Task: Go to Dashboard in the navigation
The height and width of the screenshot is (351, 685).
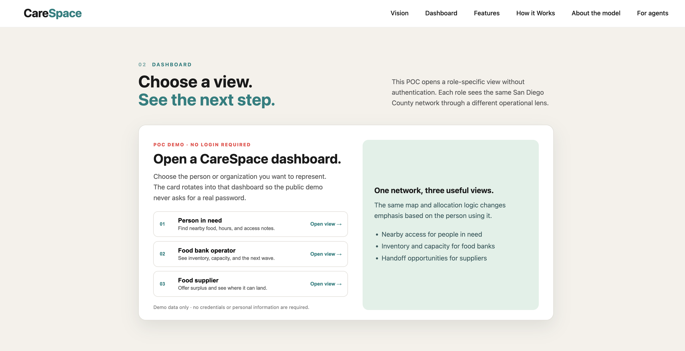Action: point(441,13)
